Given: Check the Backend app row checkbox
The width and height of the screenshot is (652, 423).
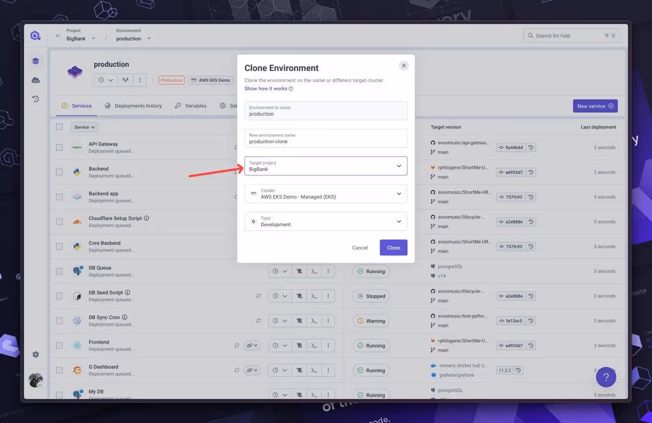Looking at the screenshot, I should [60, 197].
